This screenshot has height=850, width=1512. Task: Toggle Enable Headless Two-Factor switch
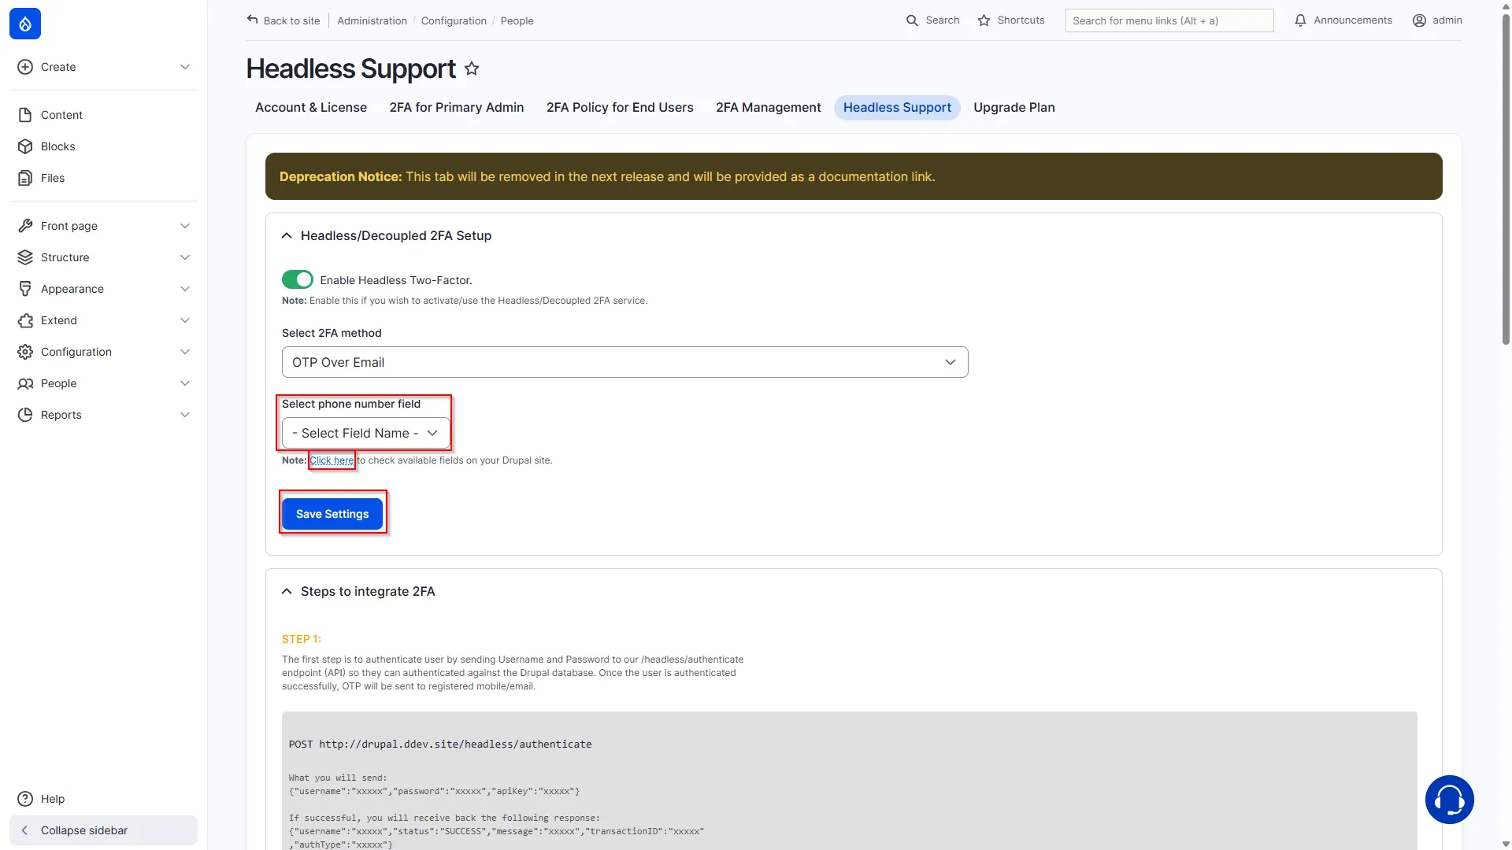click(298, 279)
